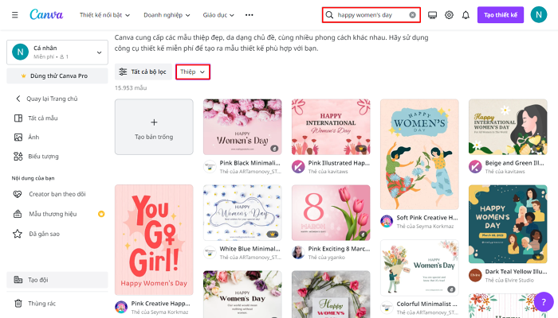Open the Pink Illustrated Happy International Women's Day template
The height and width of the screenshot is (318, 558).
click(x=331, y=126)
